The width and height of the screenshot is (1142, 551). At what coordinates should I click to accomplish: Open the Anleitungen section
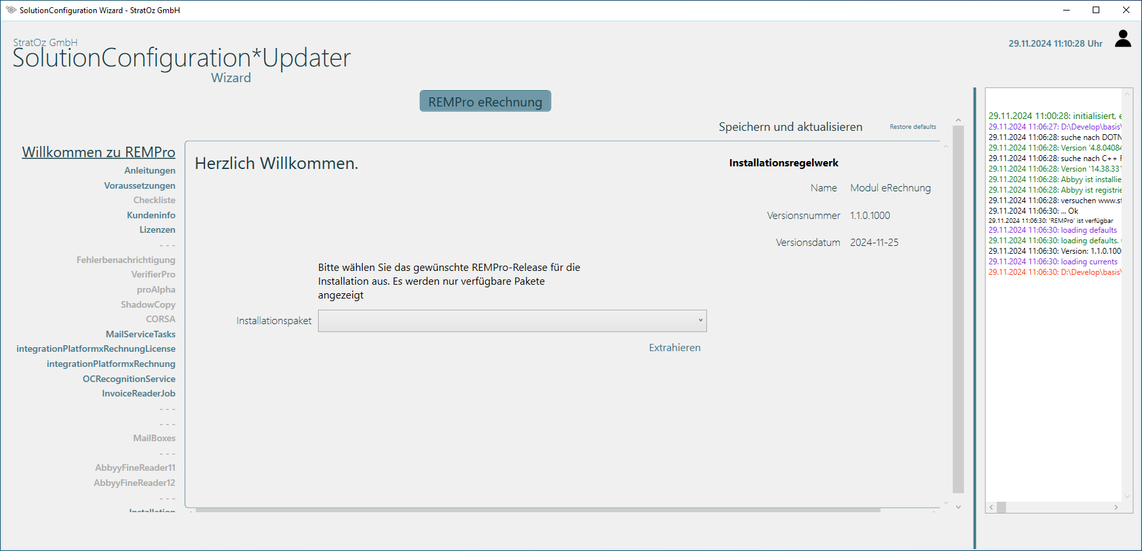150,171
